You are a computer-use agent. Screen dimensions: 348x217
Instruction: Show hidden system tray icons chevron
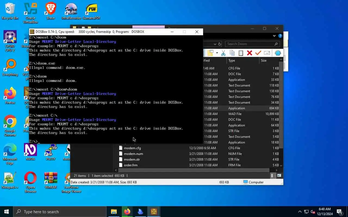pyautogui.click(x=300, y=212)
